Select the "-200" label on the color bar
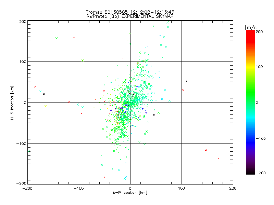 pyautogui.click(x=261, y=173)
